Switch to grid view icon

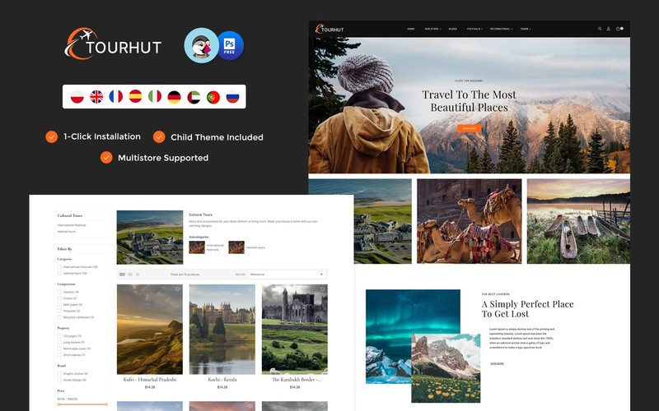click(x=122, y=275)
